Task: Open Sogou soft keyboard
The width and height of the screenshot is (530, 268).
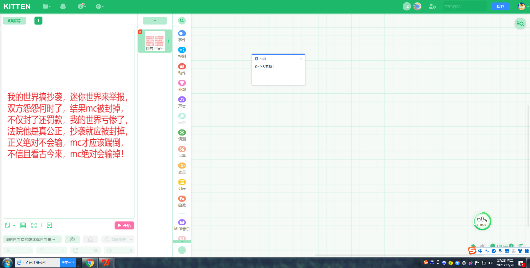Action: (507, 251)
